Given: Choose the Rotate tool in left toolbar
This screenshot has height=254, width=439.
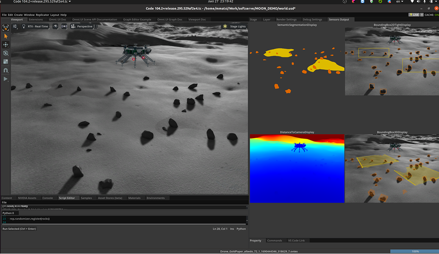Looking at the screenshot, I should [x=6, y=53].
